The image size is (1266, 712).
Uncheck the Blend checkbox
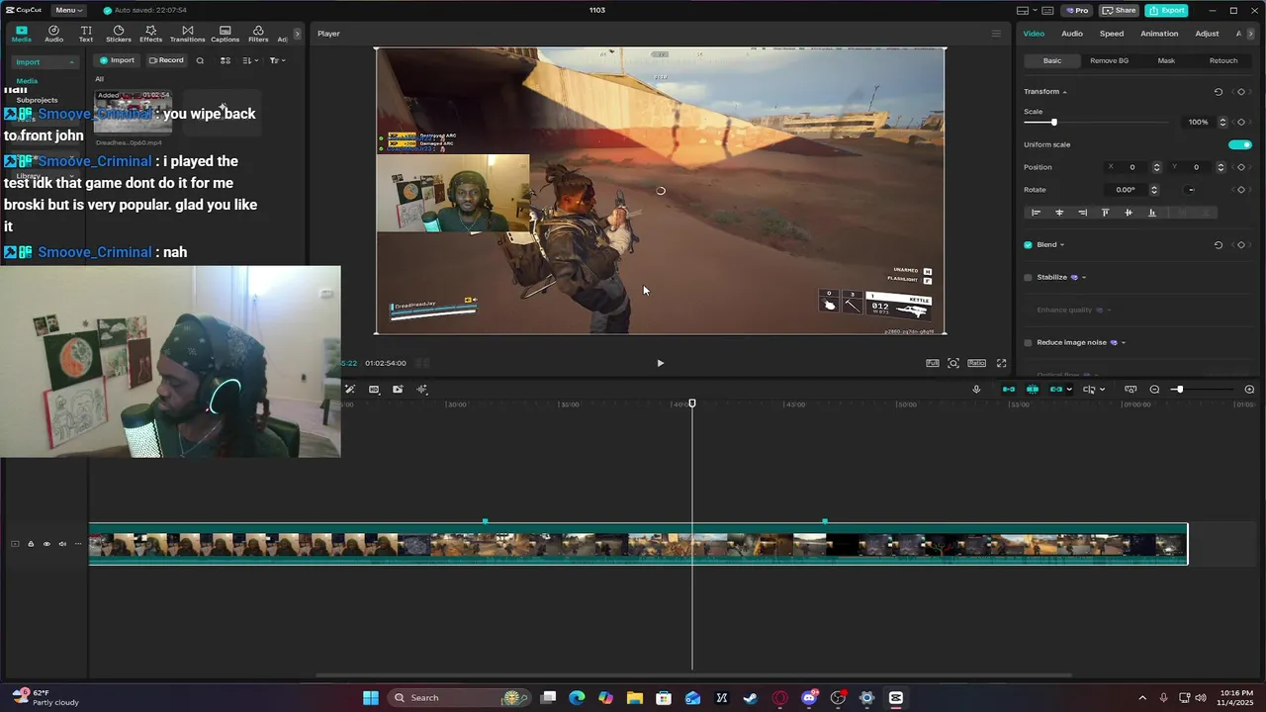click(1028, 245)
